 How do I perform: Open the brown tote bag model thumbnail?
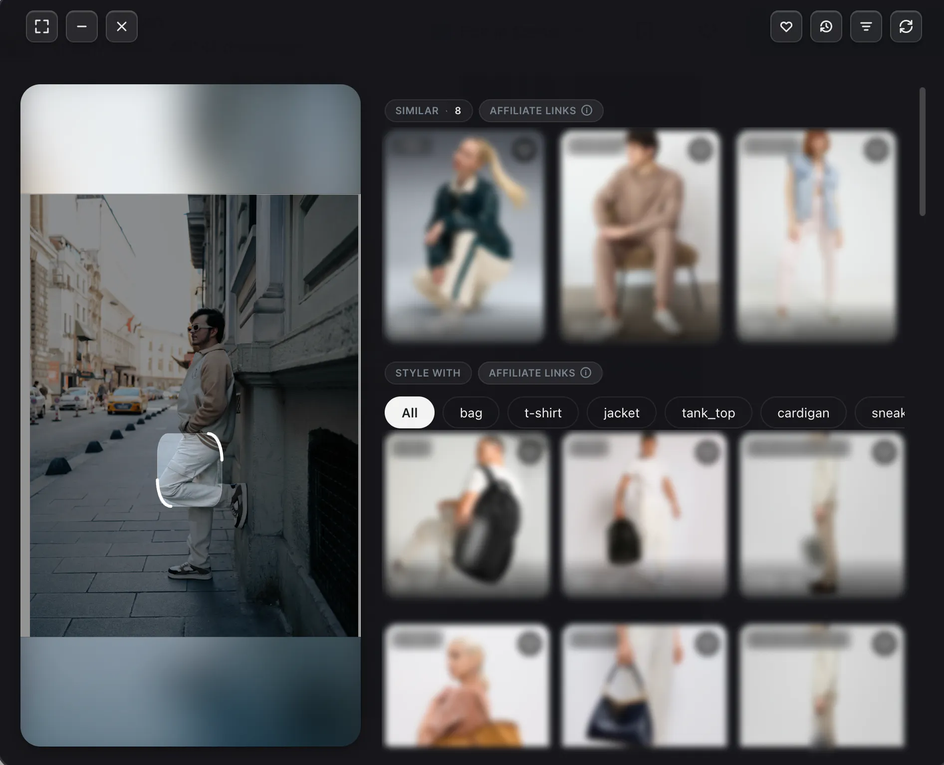point(467,686)
